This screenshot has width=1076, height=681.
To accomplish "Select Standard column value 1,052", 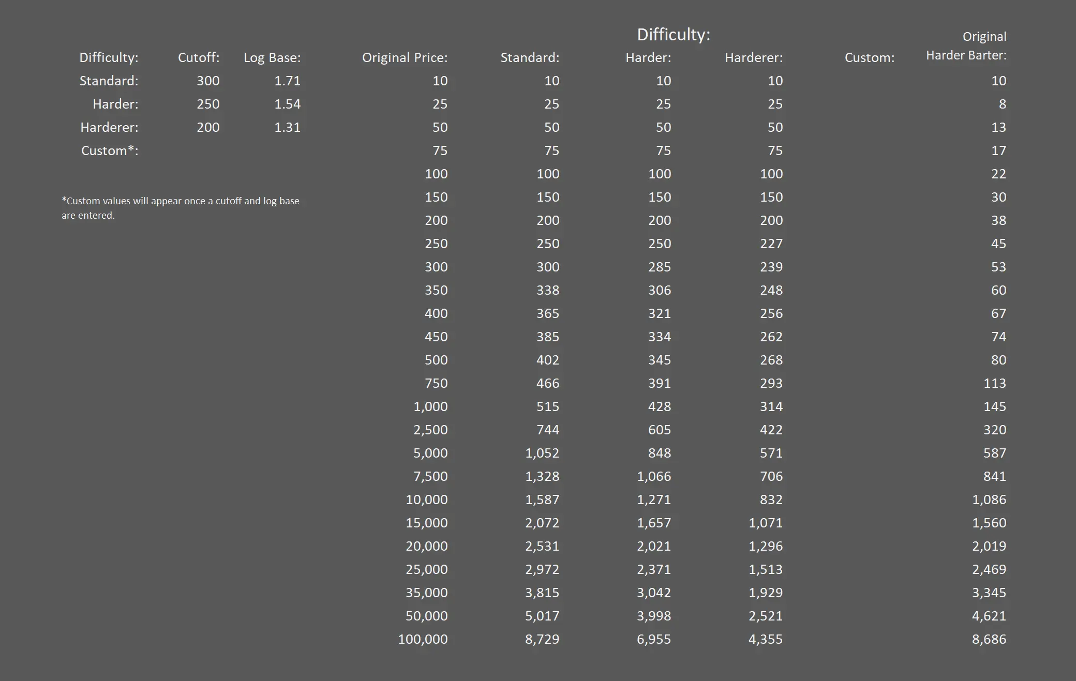I will pos(542,453).
